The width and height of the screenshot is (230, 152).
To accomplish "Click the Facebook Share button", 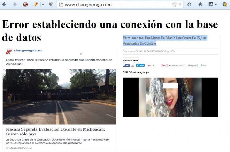I will [x=126, y=65].
